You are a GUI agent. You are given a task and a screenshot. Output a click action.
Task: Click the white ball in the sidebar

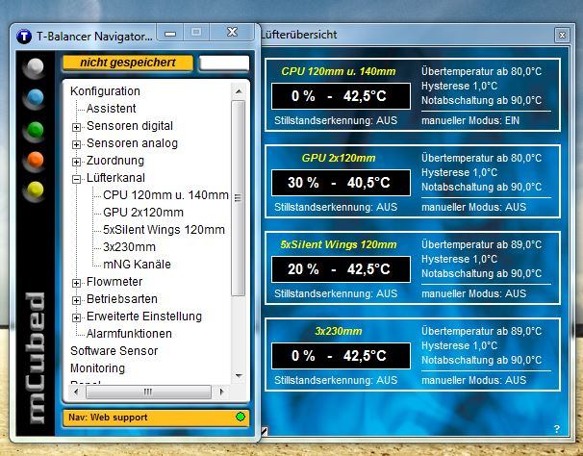35,66
